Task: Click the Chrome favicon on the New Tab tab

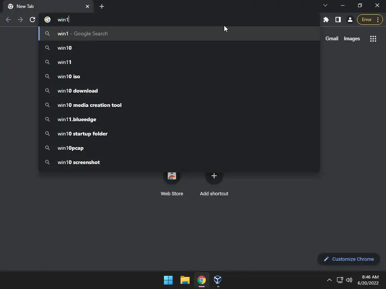Action: tap(11, 6)
